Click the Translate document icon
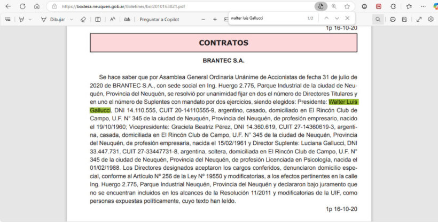 point(127,19)
